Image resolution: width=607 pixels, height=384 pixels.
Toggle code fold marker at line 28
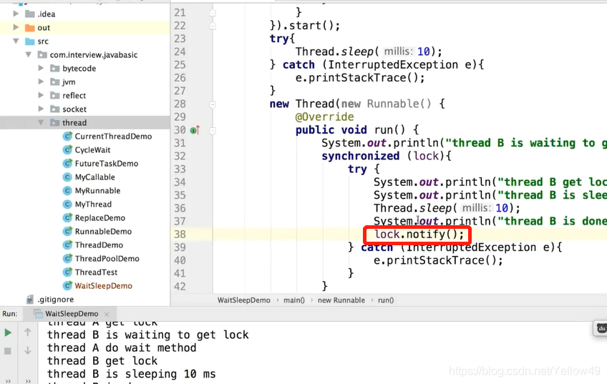pos(213,104)
